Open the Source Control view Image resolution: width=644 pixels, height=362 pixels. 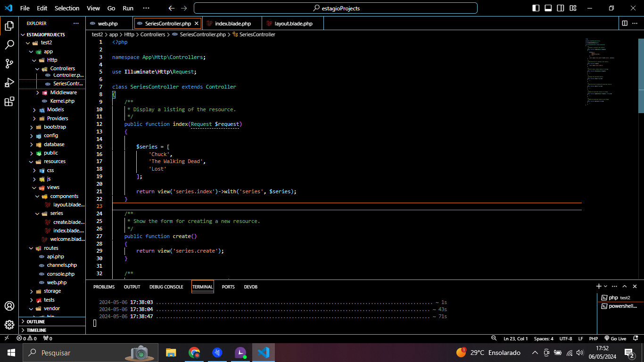[9, 64]
